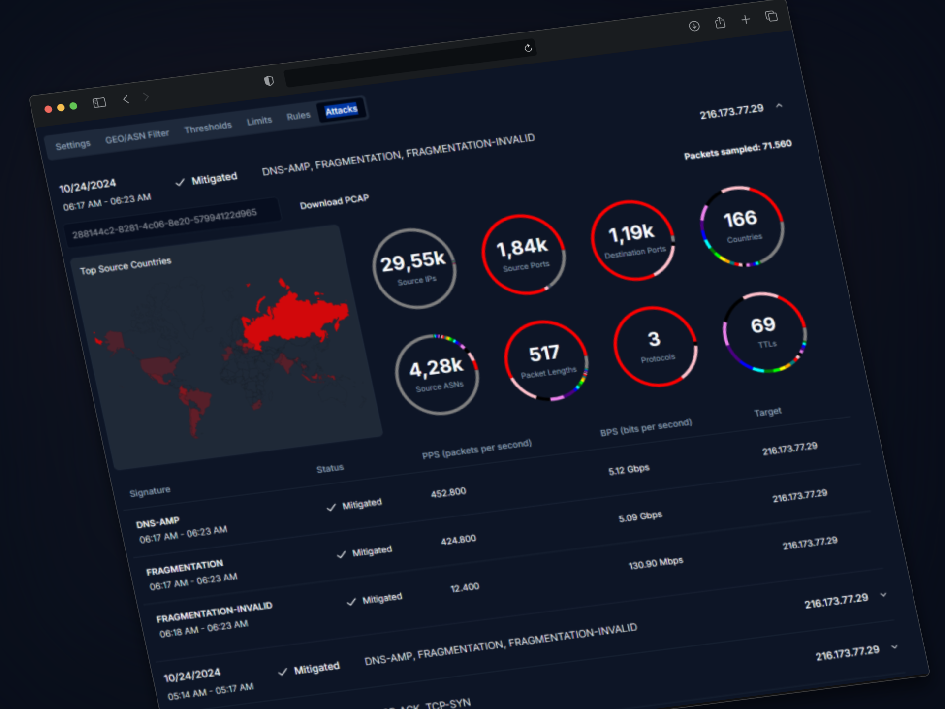Click the page reload icon
945x709 pixels.
point(528,48)
